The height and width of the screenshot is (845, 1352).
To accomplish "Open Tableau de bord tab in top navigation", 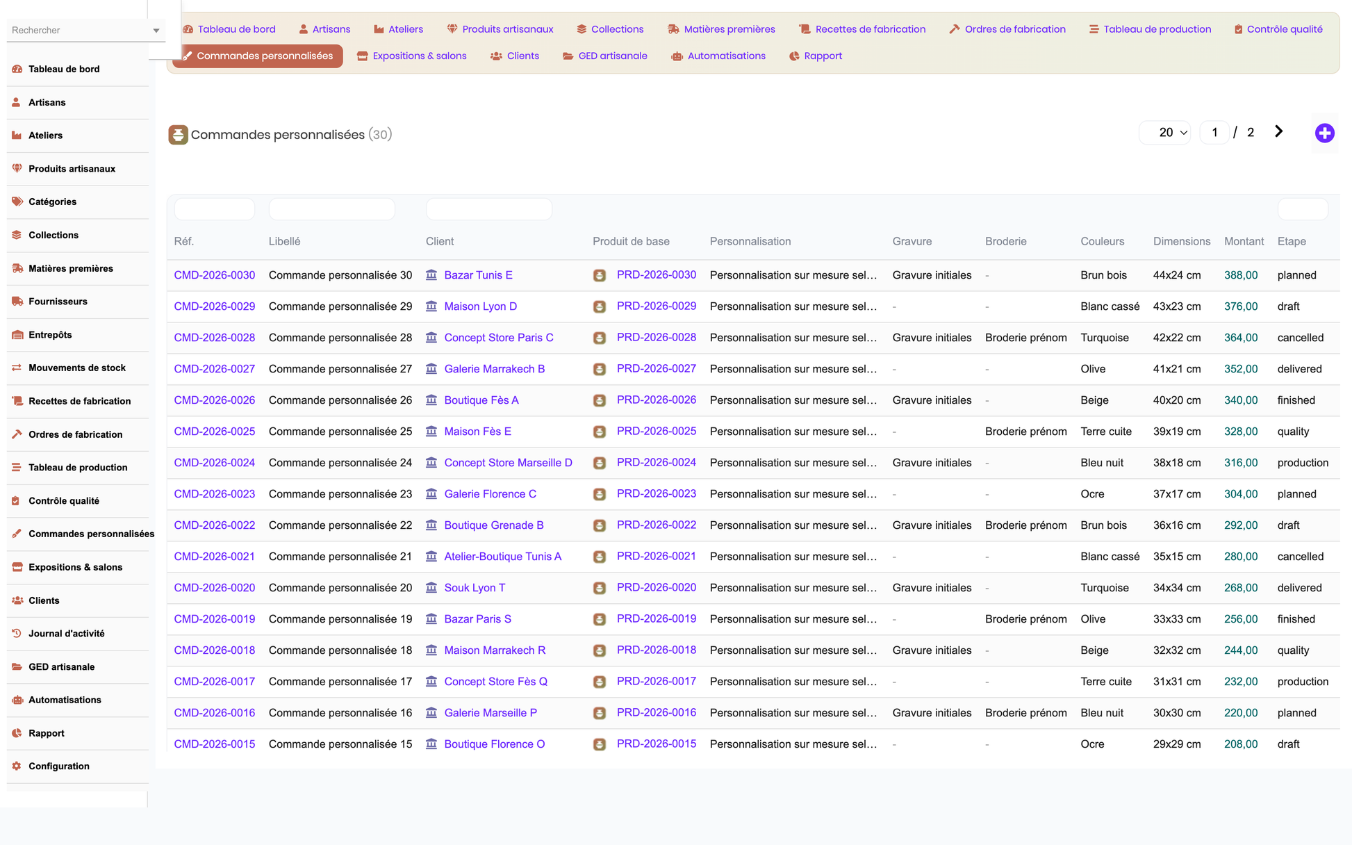I will pyautogui.click(x=229, y=29).
